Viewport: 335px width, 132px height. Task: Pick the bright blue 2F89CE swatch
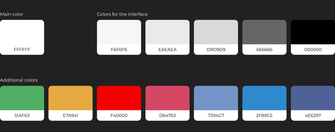point(264,98)
